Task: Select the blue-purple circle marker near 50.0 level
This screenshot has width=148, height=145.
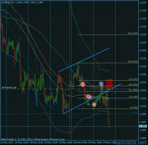Action: pos(101,84)
